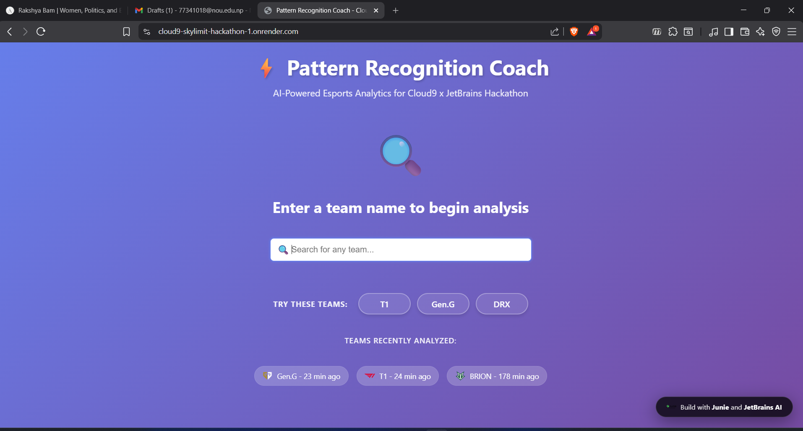Open media playback with the music note icon
The image size is (803, 431).
[x=714, y=31]
